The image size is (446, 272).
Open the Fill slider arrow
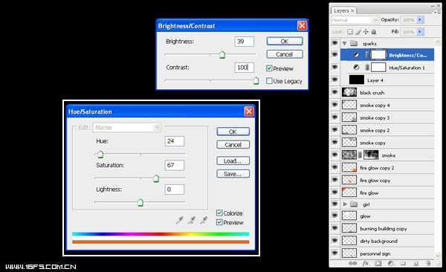click(x=420, y=31)
